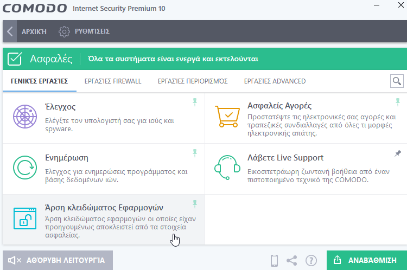Click the unlock window icon
The image size is (407, 270).
25,218
